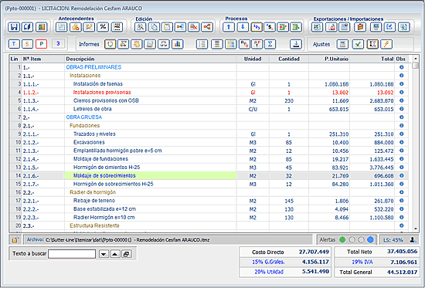Click the lightning bolt Ajustes icon
The image size is (425, 288).
(x=386, y=44)
